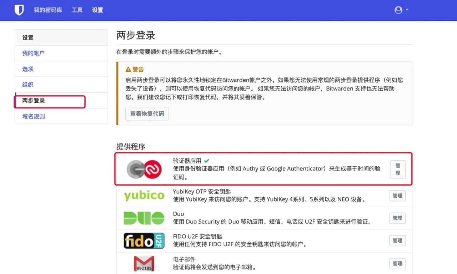Open the 工具 menu

[x=76, y=10]
